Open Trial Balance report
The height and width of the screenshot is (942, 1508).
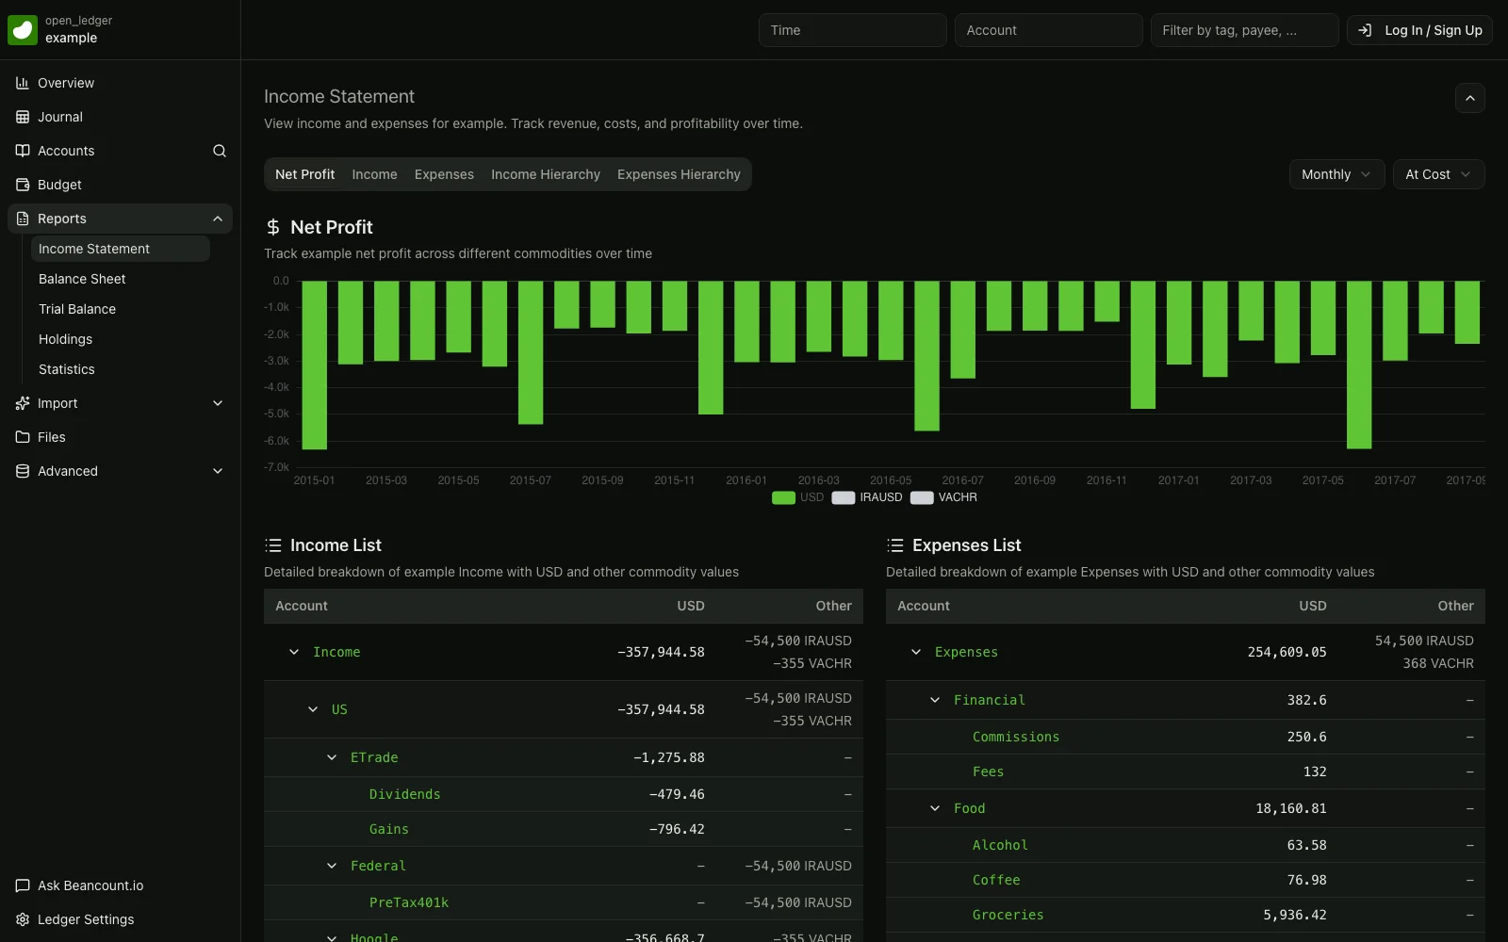[121, 309]
